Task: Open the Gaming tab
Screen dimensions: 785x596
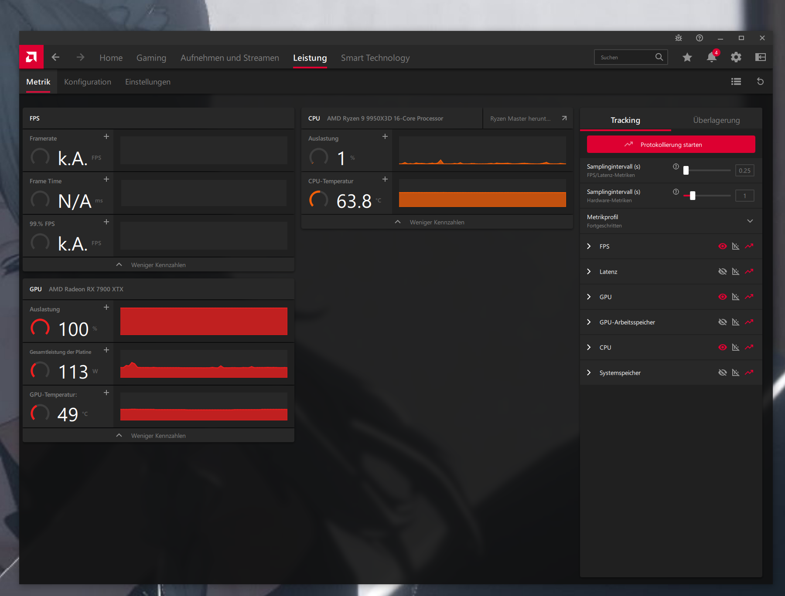Action: coord(151,58)
